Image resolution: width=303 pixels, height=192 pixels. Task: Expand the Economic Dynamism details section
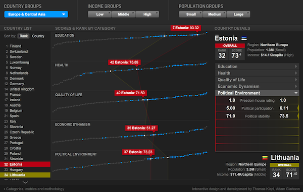[257, 86]
